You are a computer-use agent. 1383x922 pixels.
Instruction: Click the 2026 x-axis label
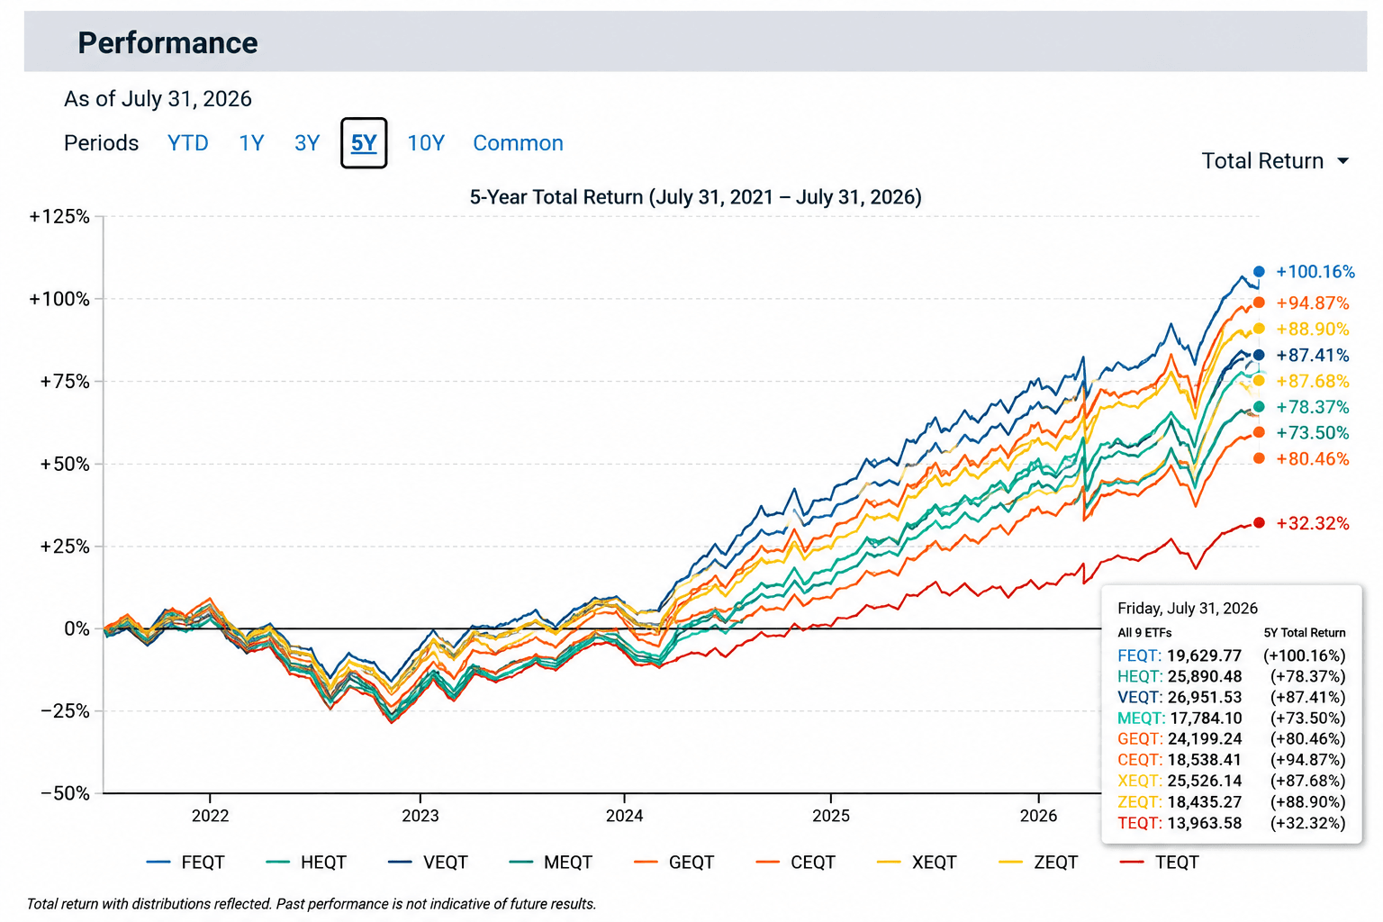click(x=1038, y=816)
